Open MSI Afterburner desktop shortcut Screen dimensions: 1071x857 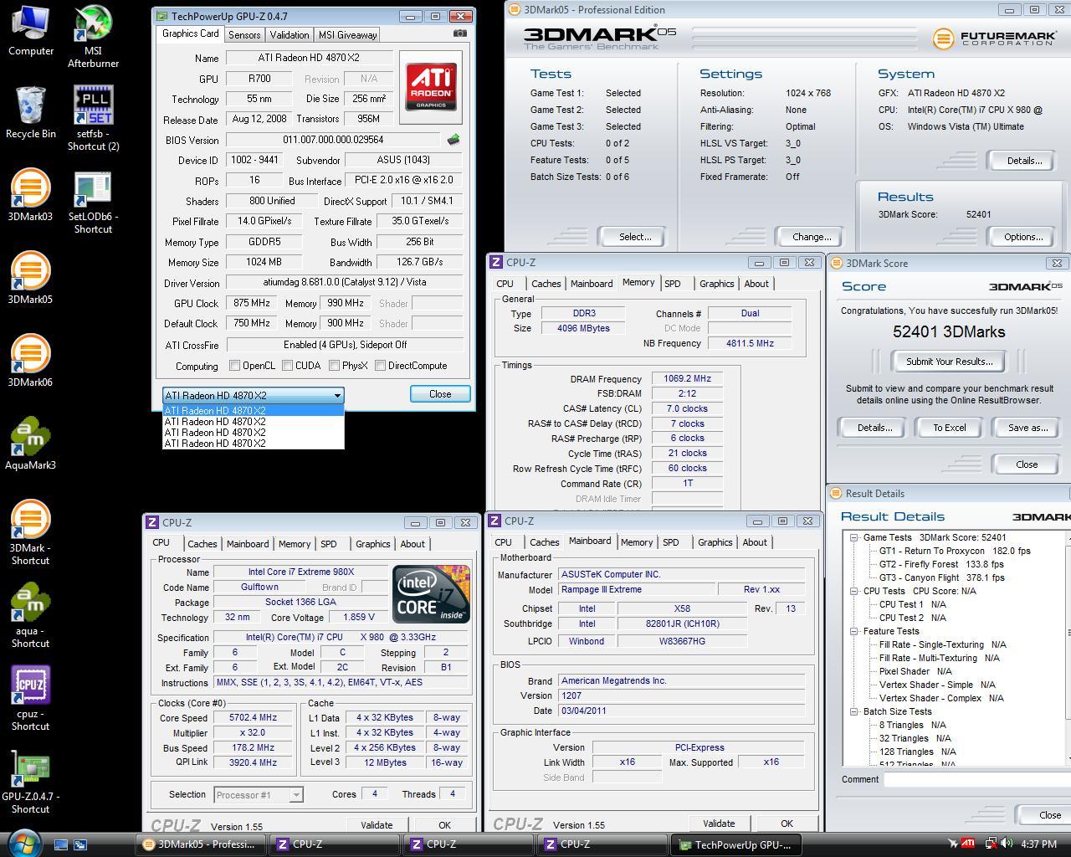point(93,37)
